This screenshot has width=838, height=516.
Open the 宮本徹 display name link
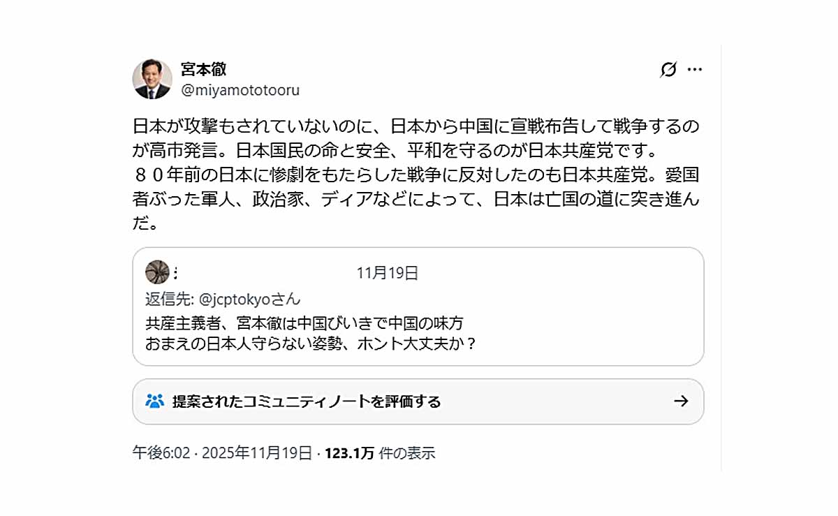click(203, 69)
